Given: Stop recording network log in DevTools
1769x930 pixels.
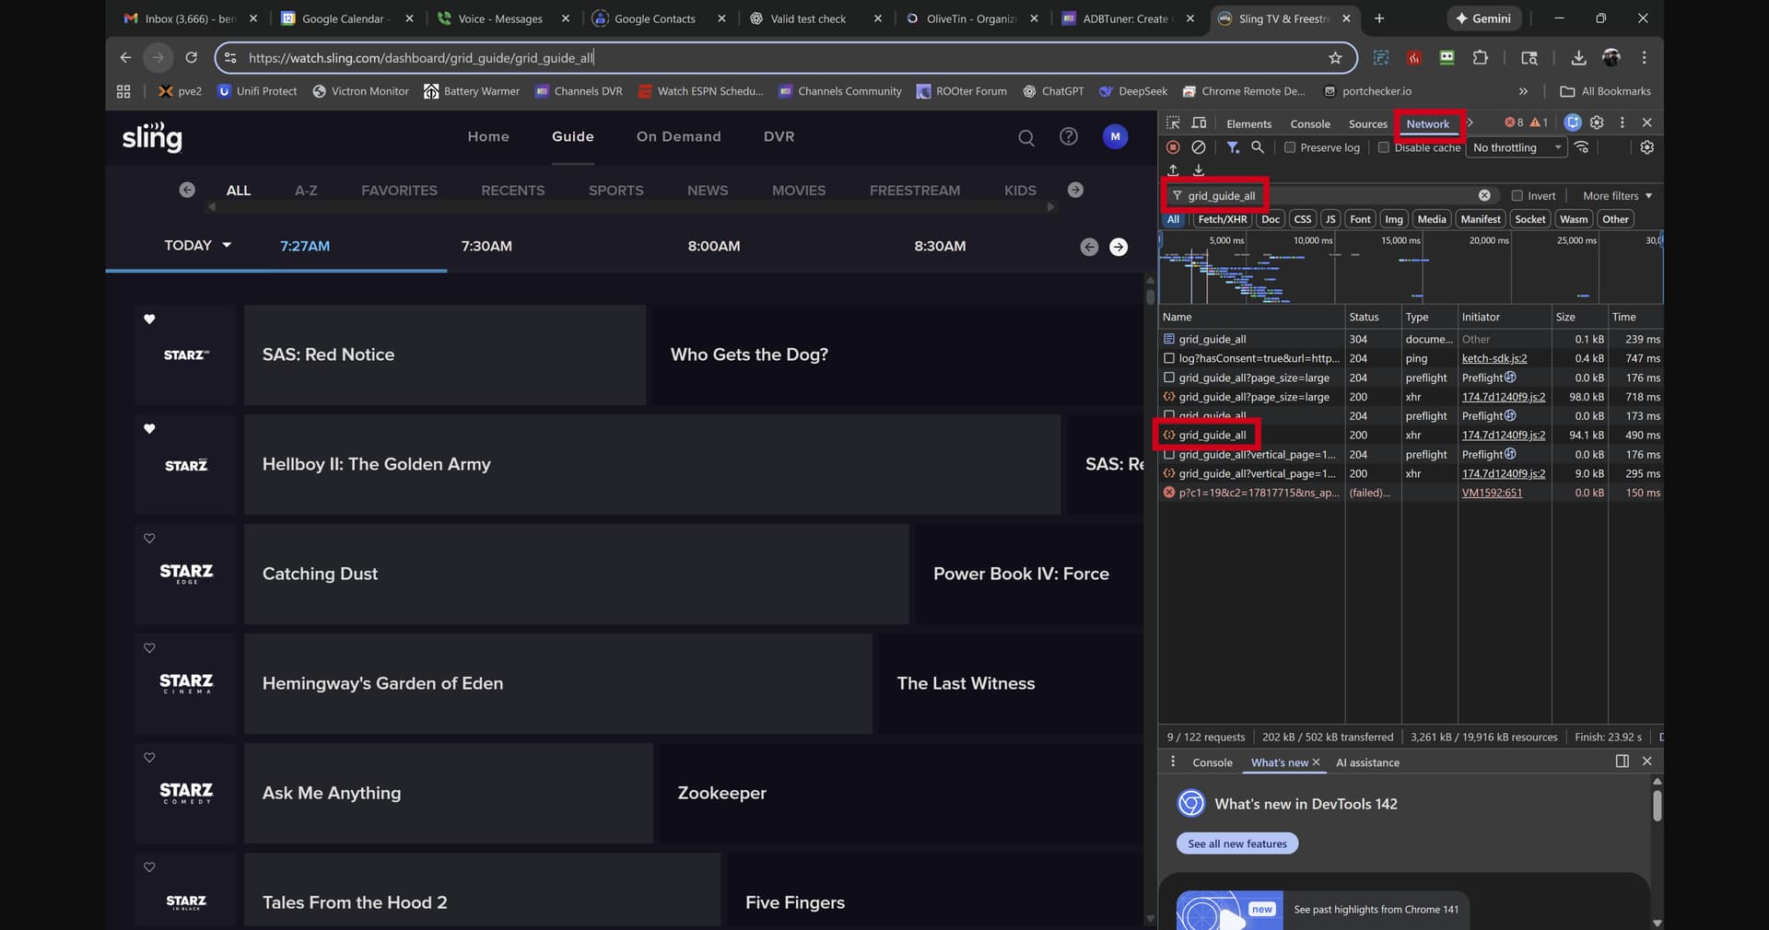Looking at the screenshot, I should [x=1173, y=147].
